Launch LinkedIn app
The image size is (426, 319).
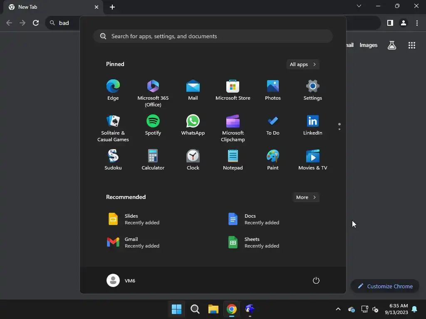click(313, 125)
